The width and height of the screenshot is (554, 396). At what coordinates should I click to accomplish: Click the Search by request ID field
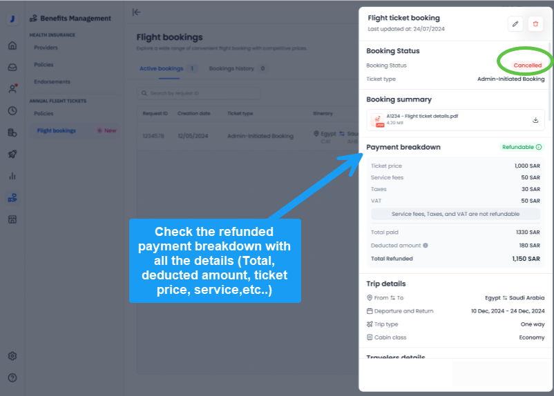pyautogui.click(x=198, y=92)
